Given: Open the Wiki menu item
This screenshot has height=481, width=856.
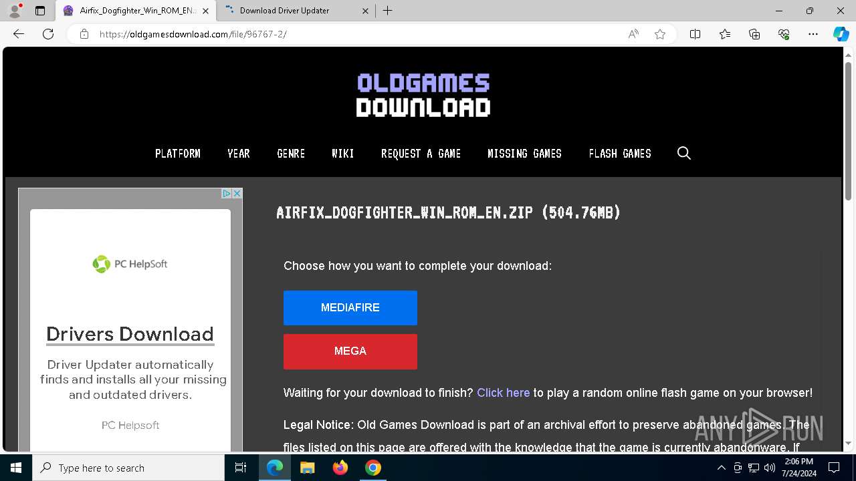Looking at the screenshot, I should click(x=343, y=154).
